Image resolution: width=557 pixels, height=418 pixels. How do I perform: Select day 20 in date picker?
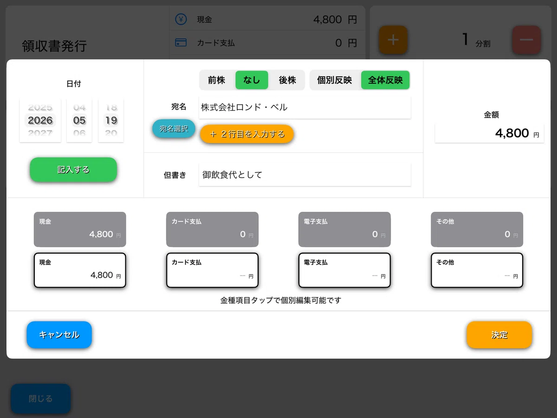coord(111,133)
